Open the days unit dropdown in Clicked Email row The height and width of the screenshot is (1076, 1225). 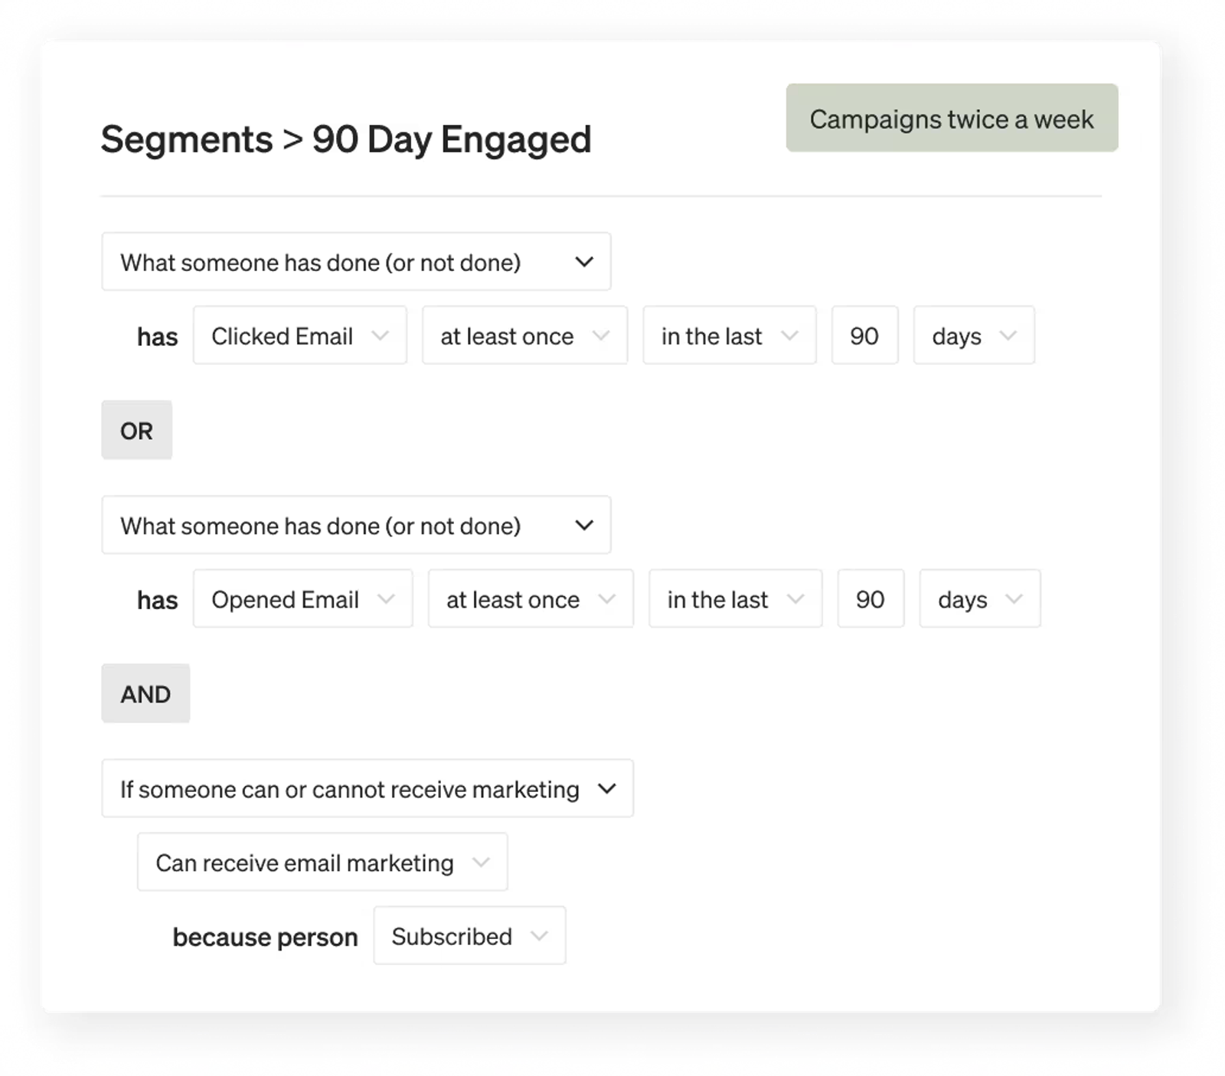click(x=974, y=335)
